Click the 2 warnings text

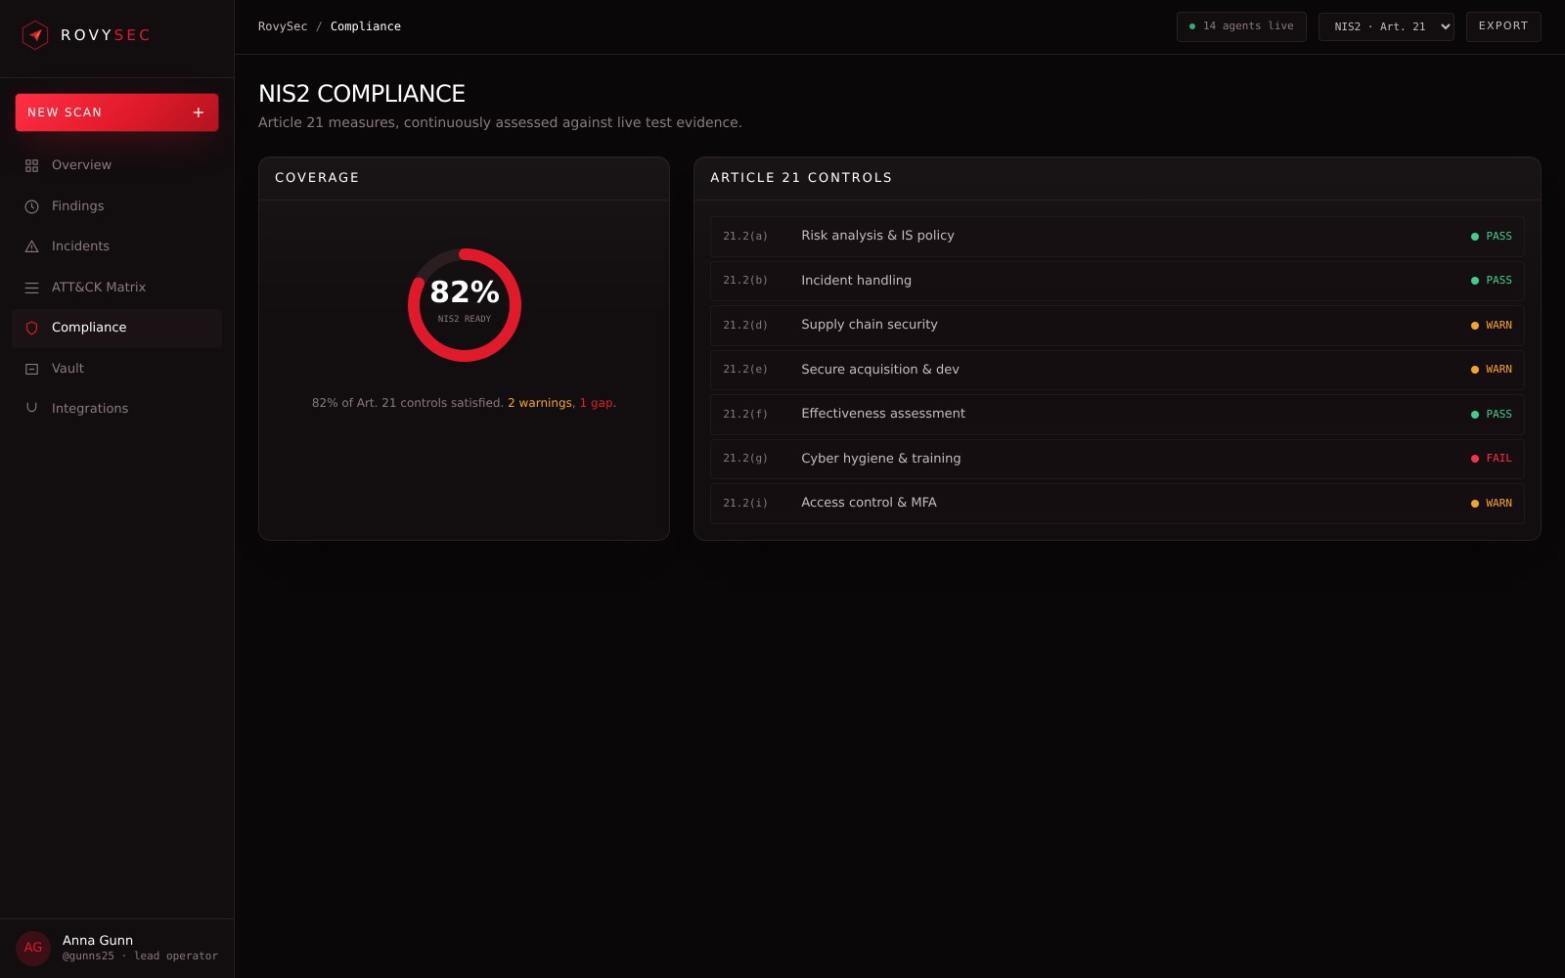pyautogui.click(x=540, y=403)
